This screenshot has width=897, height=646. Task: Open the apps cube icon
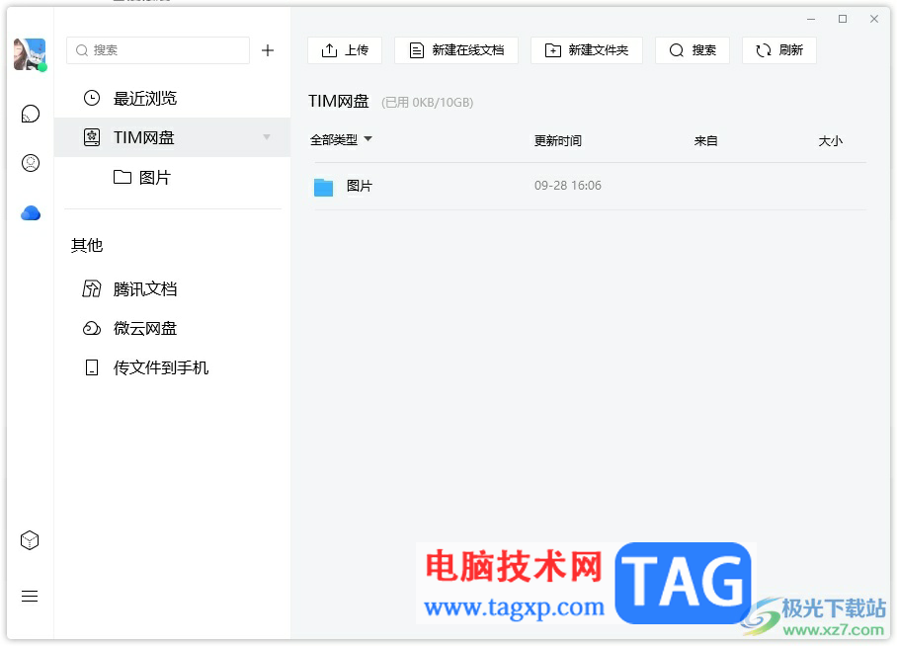(x=30, y=540)
